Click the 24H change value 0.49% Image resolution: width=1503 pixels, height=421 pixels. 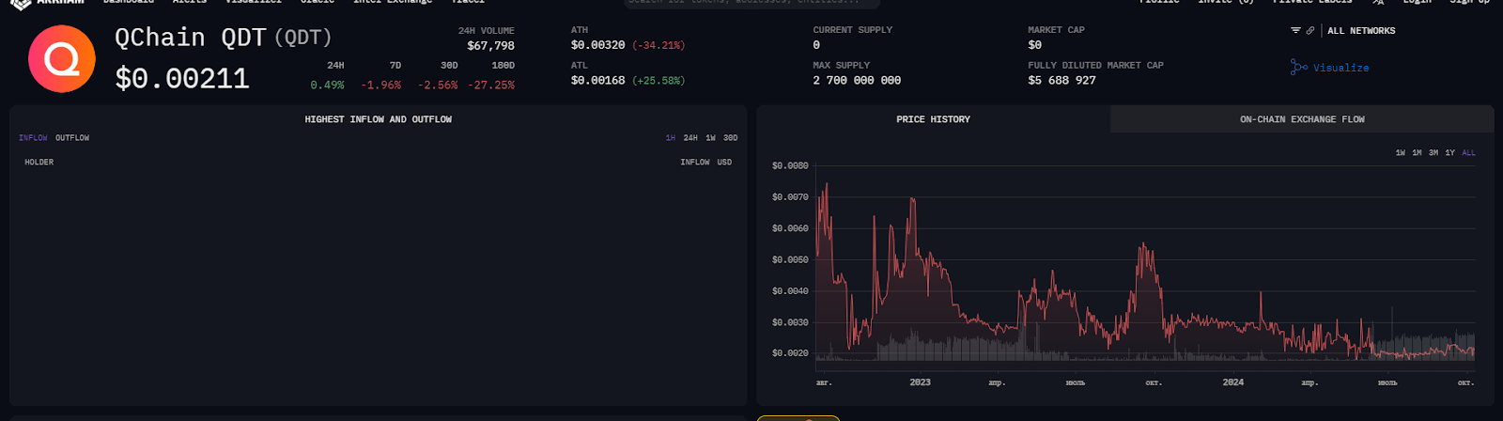(x=327, y=86)
